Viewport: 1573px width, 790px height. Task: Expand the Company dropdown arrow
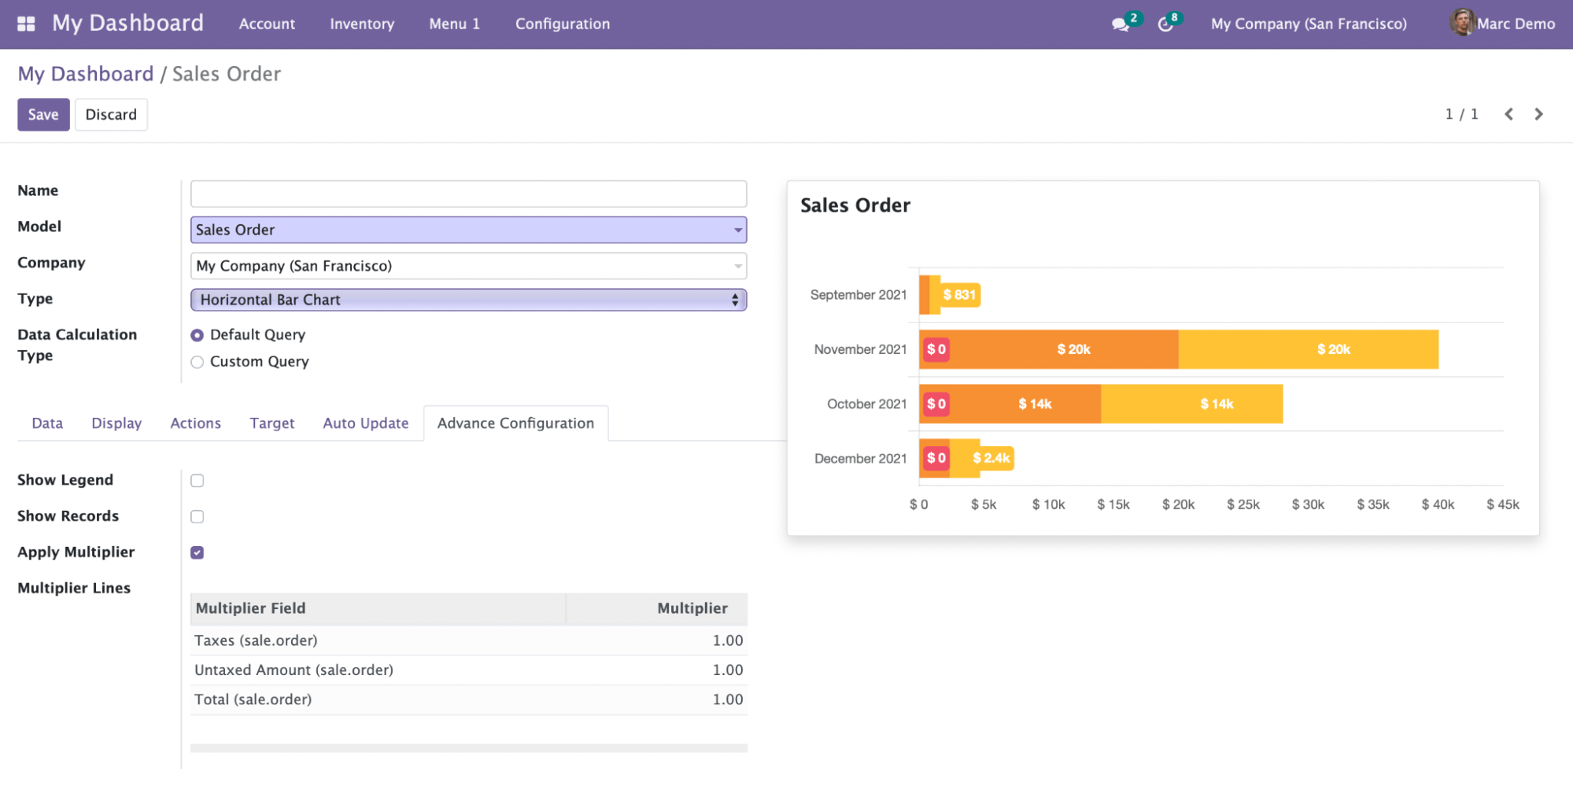coord(737,266)
